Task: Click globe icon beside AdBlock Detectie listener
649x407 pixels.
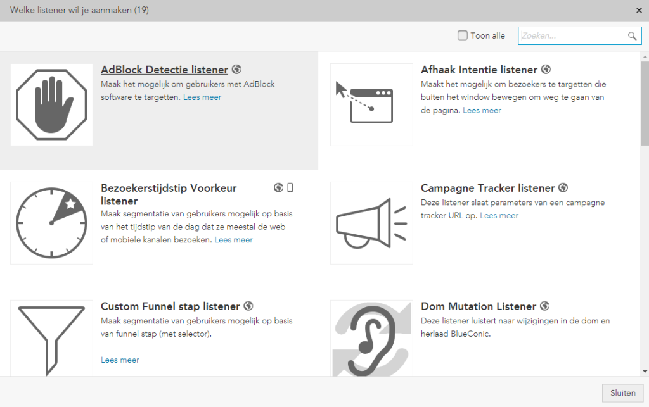Action: tap(236, 70)
